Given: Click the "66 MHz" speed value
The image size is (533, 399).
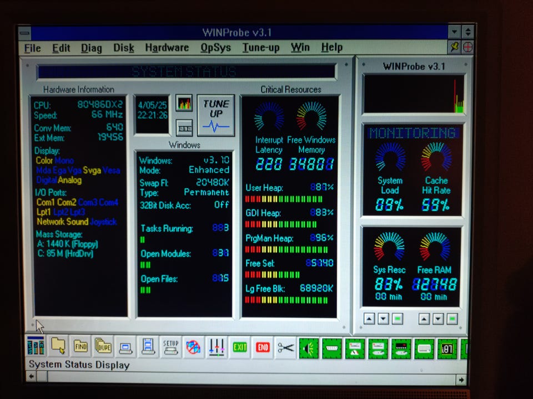Looking at the screenshot, I should pyautogui.click(x=107, y=114).
